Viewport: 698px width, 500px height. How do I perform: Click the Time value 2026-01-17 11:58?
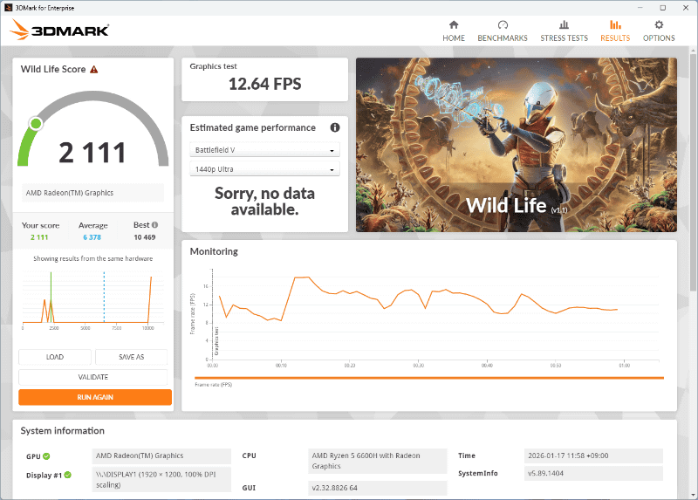pyautogui.click(x=593, y=455)
